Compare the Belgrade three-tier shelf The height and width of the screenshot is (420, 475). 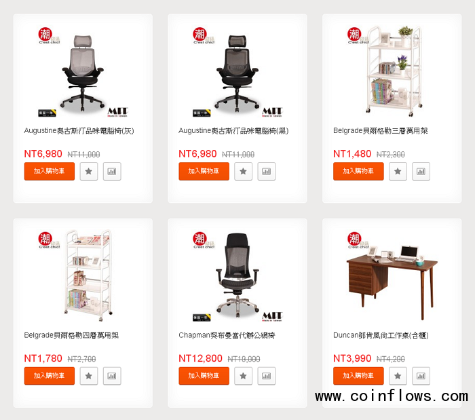[421, 172]
